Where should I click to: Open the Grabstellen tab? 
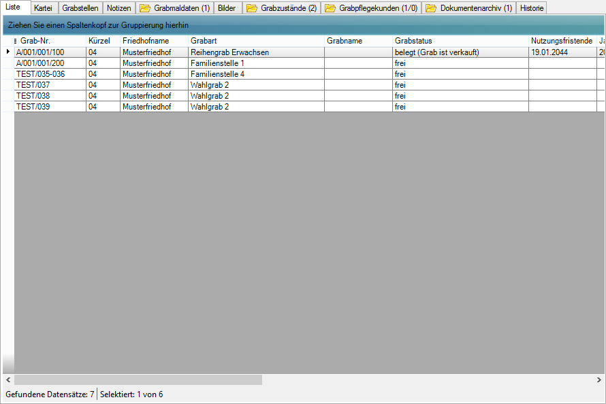click(x=80, y=8)
